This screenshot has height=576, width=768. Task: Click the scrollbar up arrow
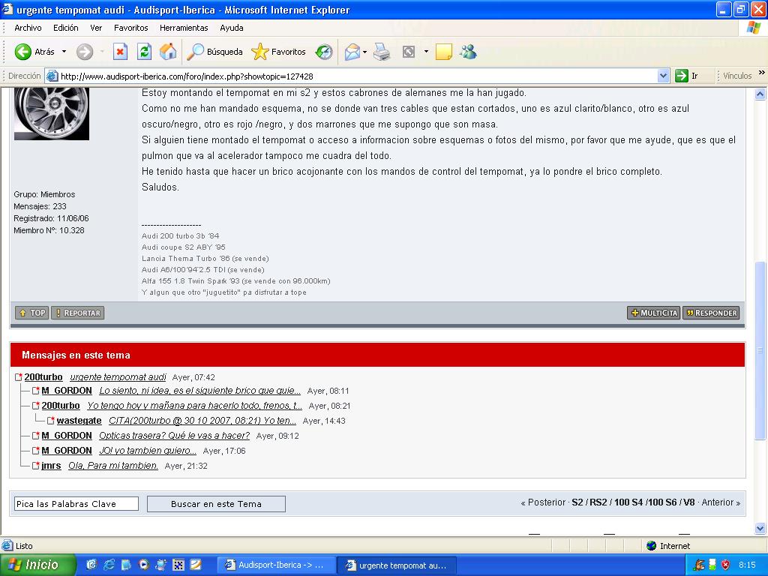tap(760, 94)
